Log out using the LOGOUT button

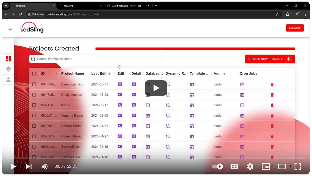[295, 28]
